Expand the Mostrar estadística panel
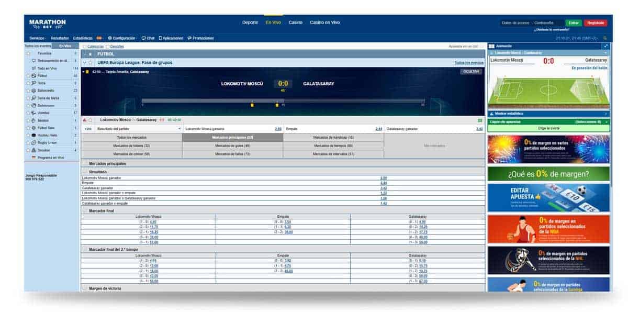This screenshot has height=312, width=628. [x=548, y=113]
